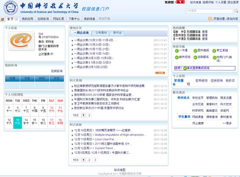Open 选择风格 link at top

(x=208, y=2)
